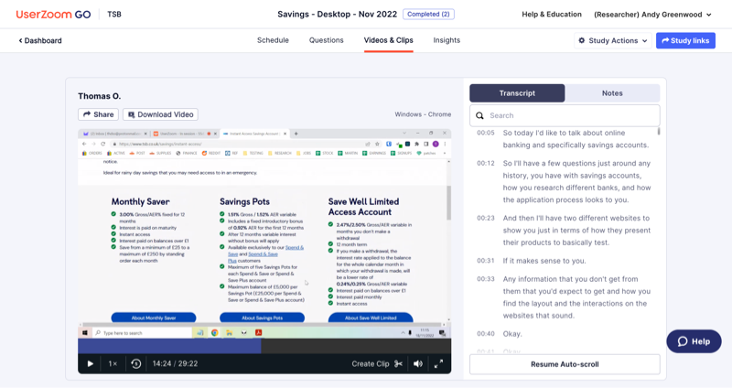Jump to transcript timestamp 00:05

click(x=486, y=133)
